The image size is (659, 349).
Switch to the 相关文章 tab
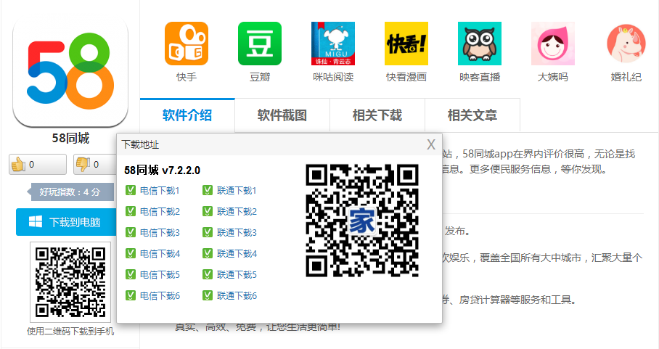point(472,115)
